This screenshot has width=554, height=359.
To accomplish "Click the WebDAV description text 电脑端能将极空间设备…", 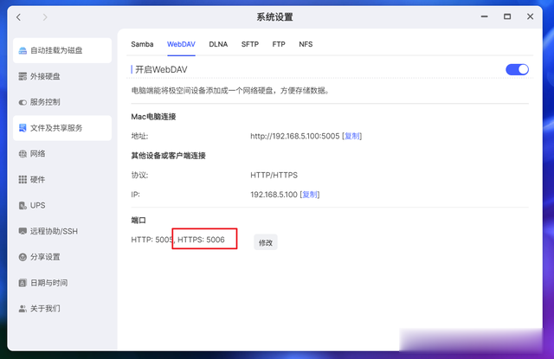I will click(230, 91).
